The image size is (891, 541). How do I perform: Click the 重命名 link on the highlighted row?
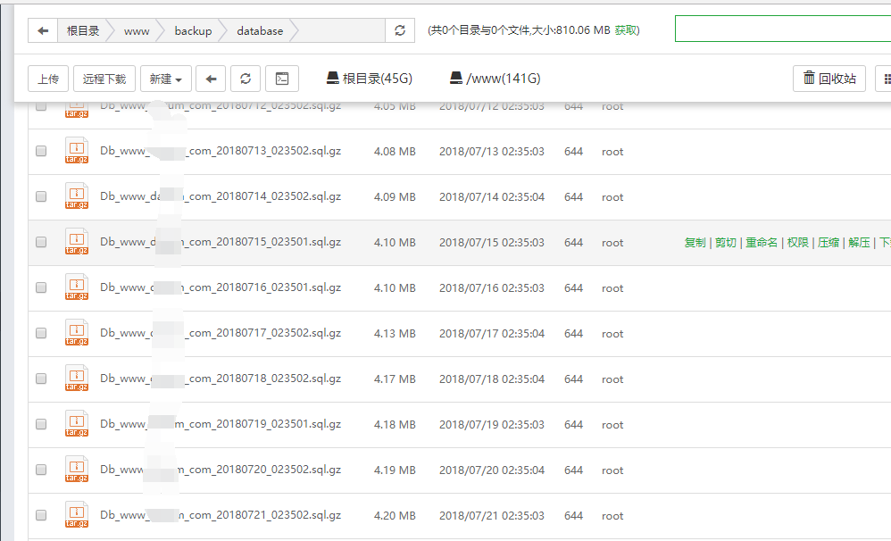tap(762, 243)
